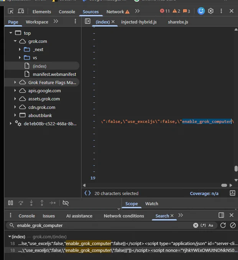238x260 pixels.
Task: Switch to the sharebx.js file tab
Action: pos(178,22)
